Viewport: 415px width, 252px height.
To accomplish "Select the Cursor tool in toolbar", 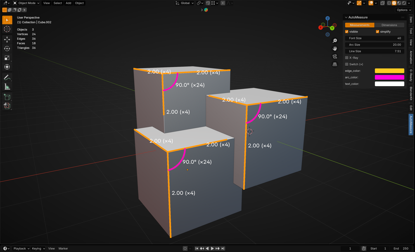I will [7, 29].
